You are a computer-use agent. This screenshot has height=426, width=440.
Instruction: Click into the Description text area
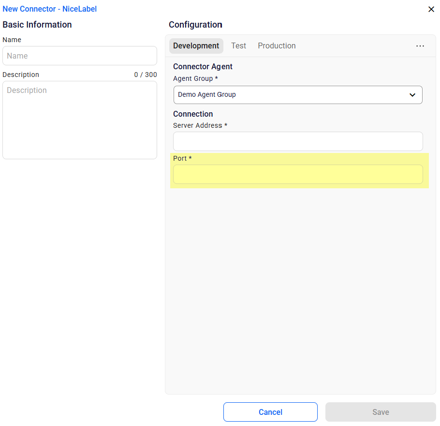coord(80,120)
